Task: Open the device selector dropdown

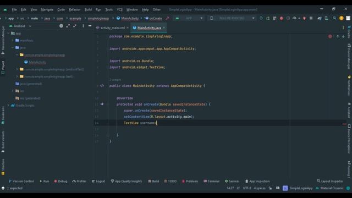Action: click(232, 18)
